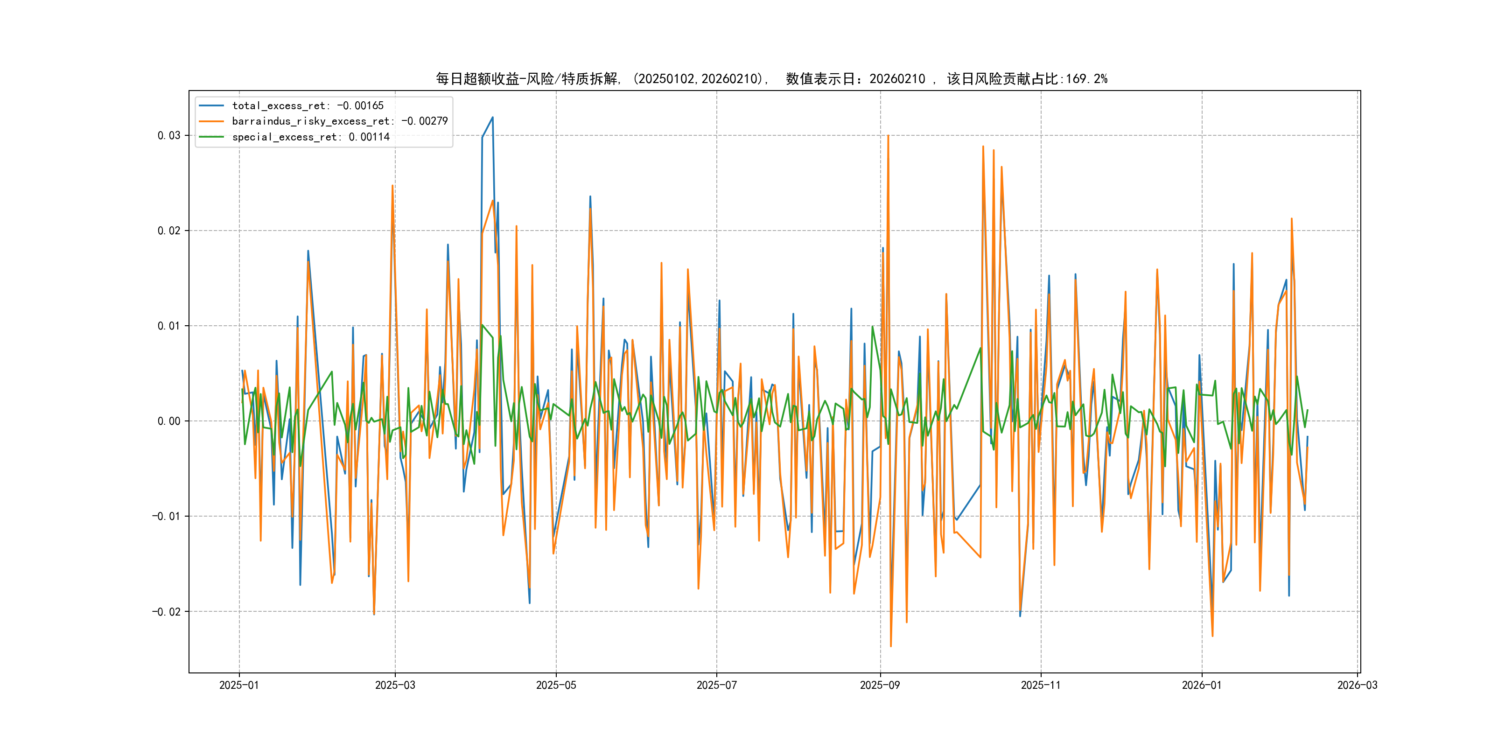Click the 0.02 y-axis tick label
This screenshot has width=1512, height=756.
(168, 231)
